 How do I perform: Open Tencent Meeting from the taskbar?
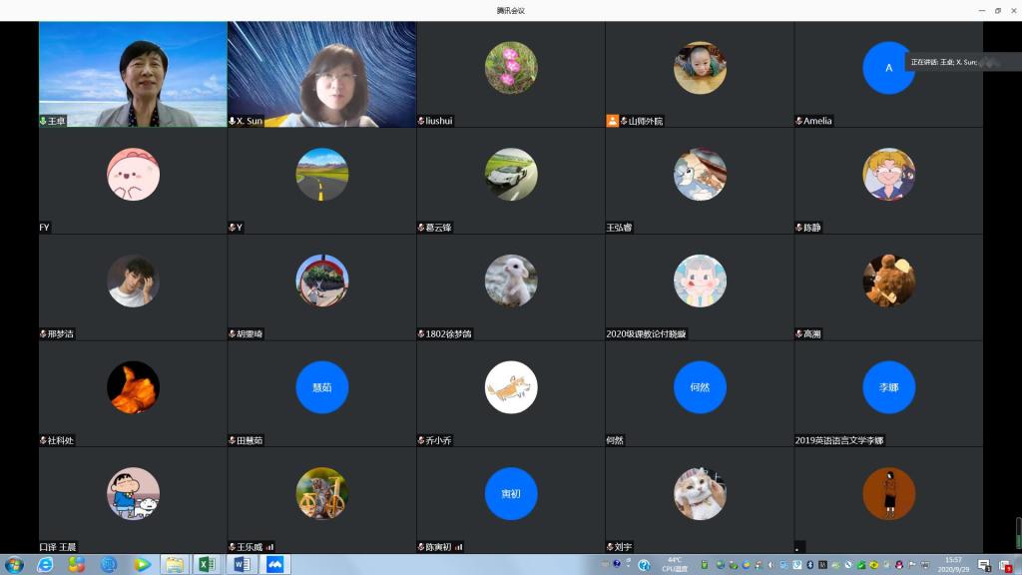pos(273,564)
